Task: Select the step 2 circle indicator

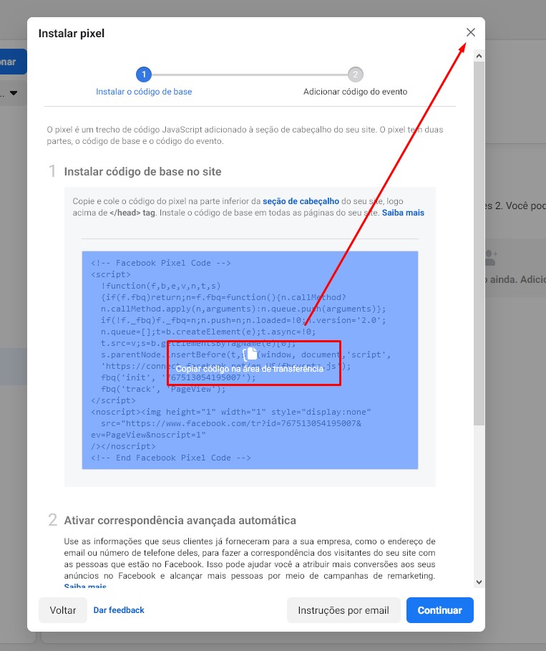Action: click(355, 74)
